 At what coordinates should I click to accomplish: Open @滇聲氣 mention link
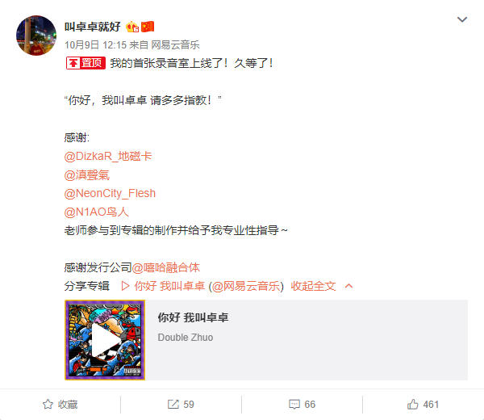click(x=87, y=175)
